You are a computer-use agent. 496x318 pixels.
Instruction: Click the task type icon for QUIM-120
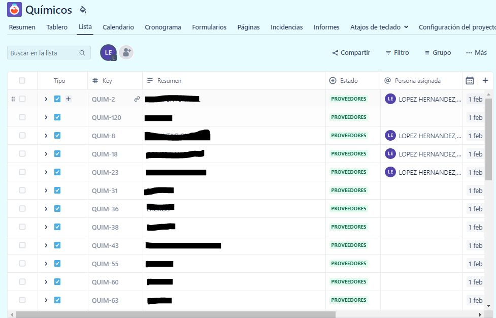point(57,117)
